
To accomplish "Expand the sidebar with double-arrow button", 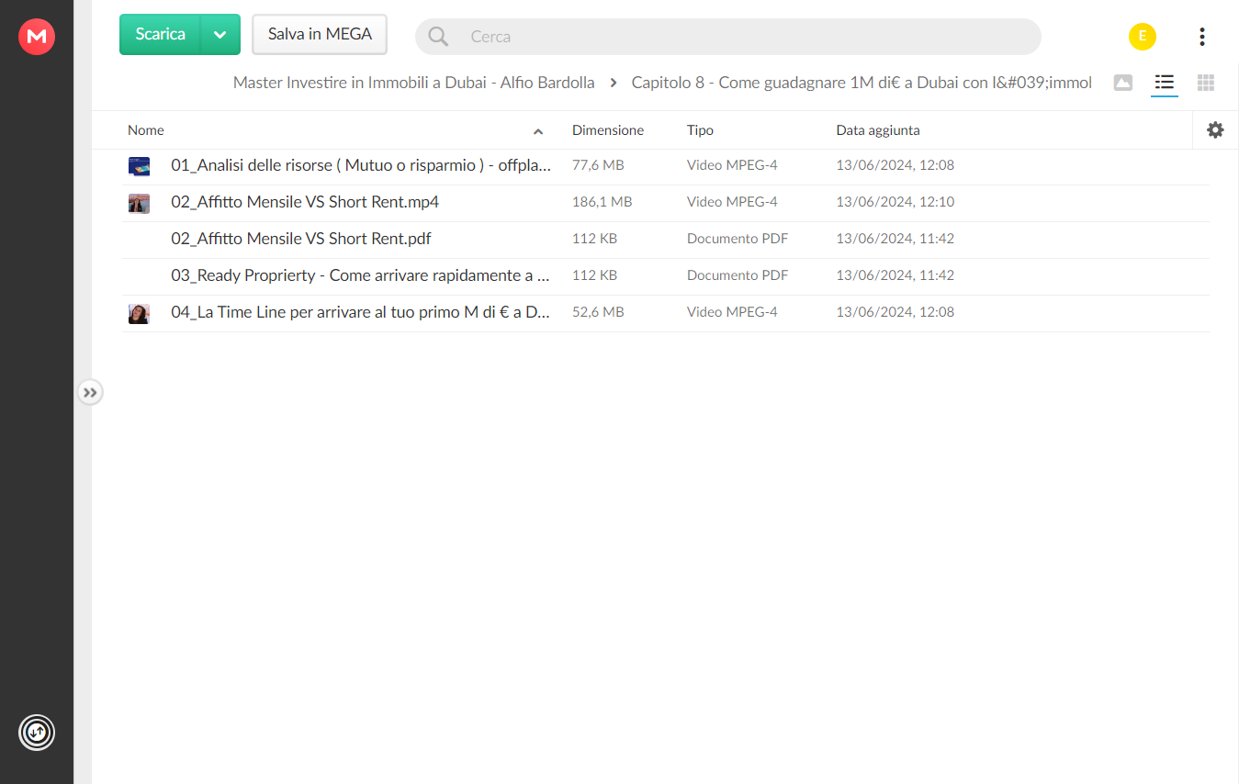I will (x=89, y=393).
